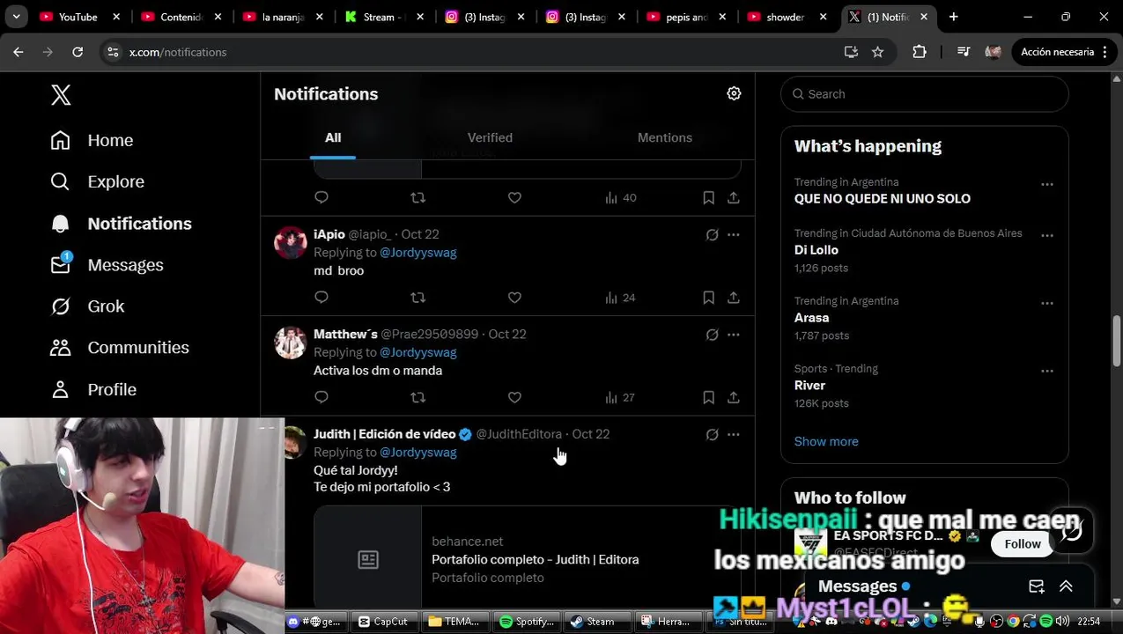Expand the Messages drawer

pos(1066,586)
